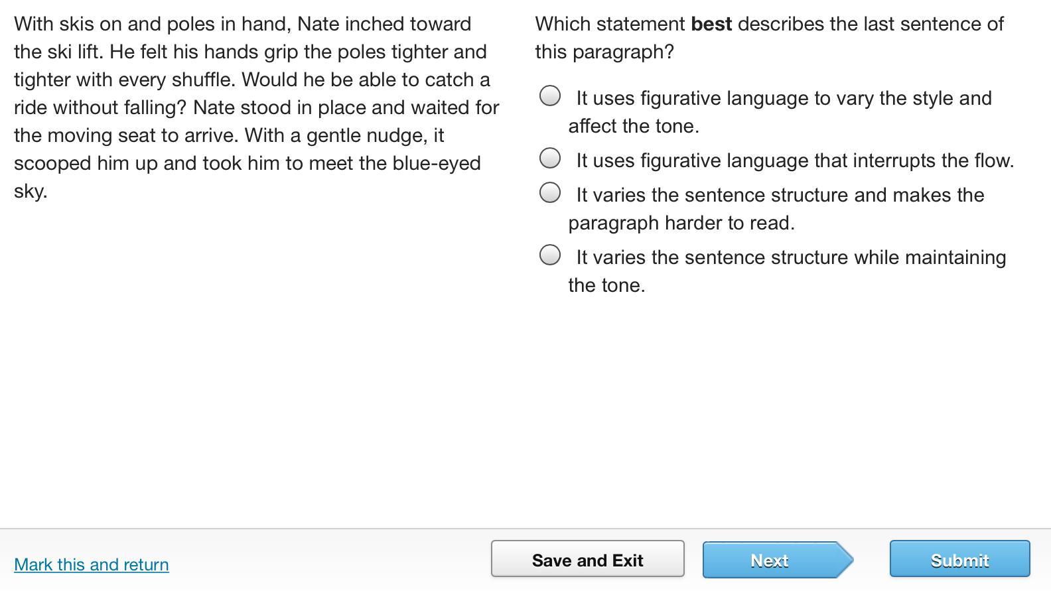Click the answer label ending 'paragraph harder to read.'
Viewport: 1051px width, 591px height.
coord(681,223)
